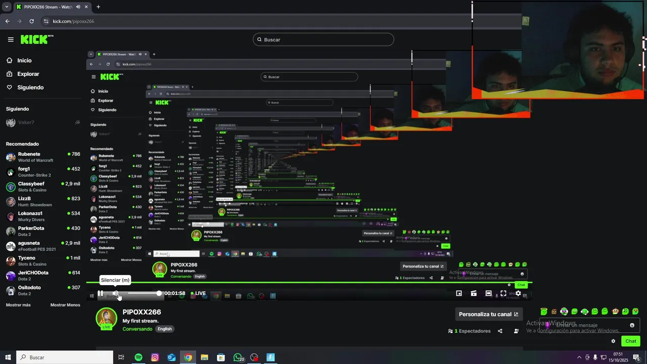Click agusneta's avatar in the main sidebar
The height and width of the screenshot is (364, 647).
pyautogui.click(x=11, y=246)
